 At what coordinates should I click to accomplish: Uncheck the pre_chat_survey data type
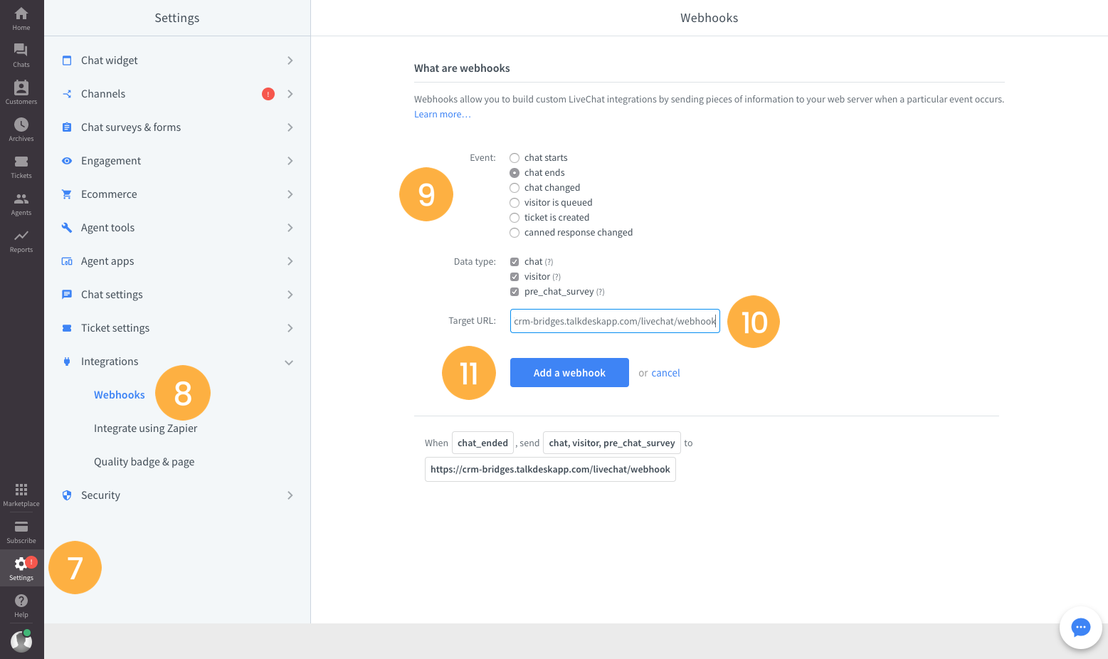tap(515, 292)
